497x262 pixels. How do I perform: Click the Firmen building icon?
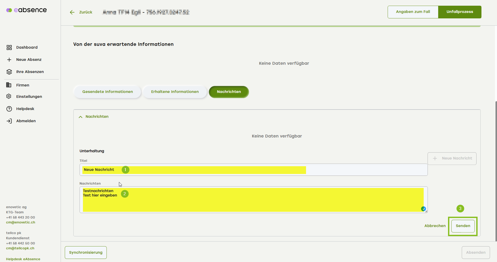pos(9,85)
